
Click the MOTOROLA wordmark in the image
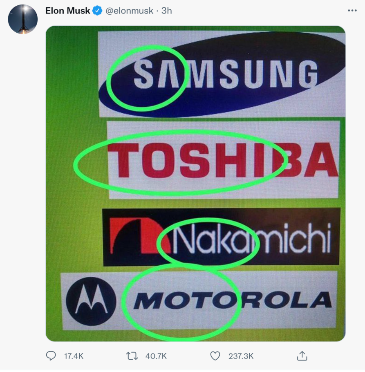[x=233, y=300]
